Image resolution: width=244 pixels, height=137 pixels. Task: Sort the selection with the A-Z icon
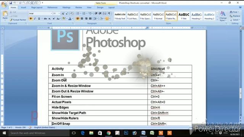coord(104,14)
